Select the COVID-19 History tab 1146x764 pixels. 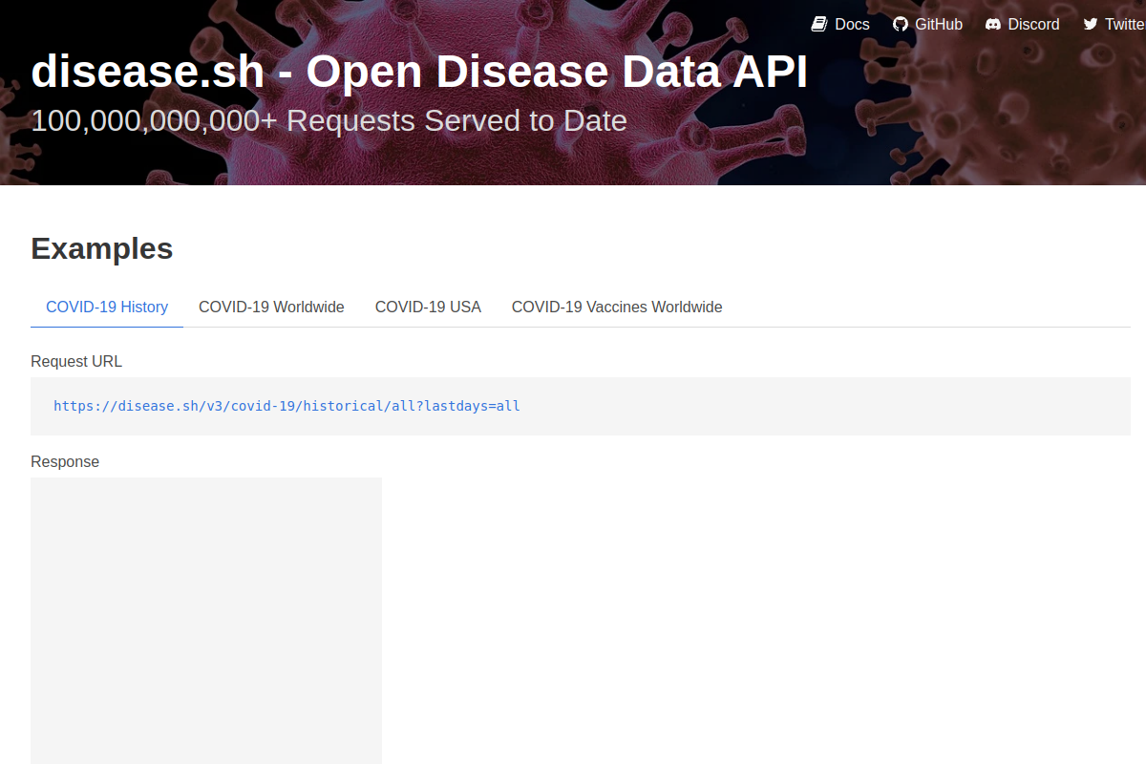[107, 307]
